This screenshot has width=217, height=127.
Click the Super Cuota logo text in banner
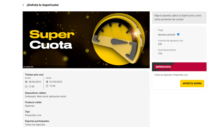point(51,39)
